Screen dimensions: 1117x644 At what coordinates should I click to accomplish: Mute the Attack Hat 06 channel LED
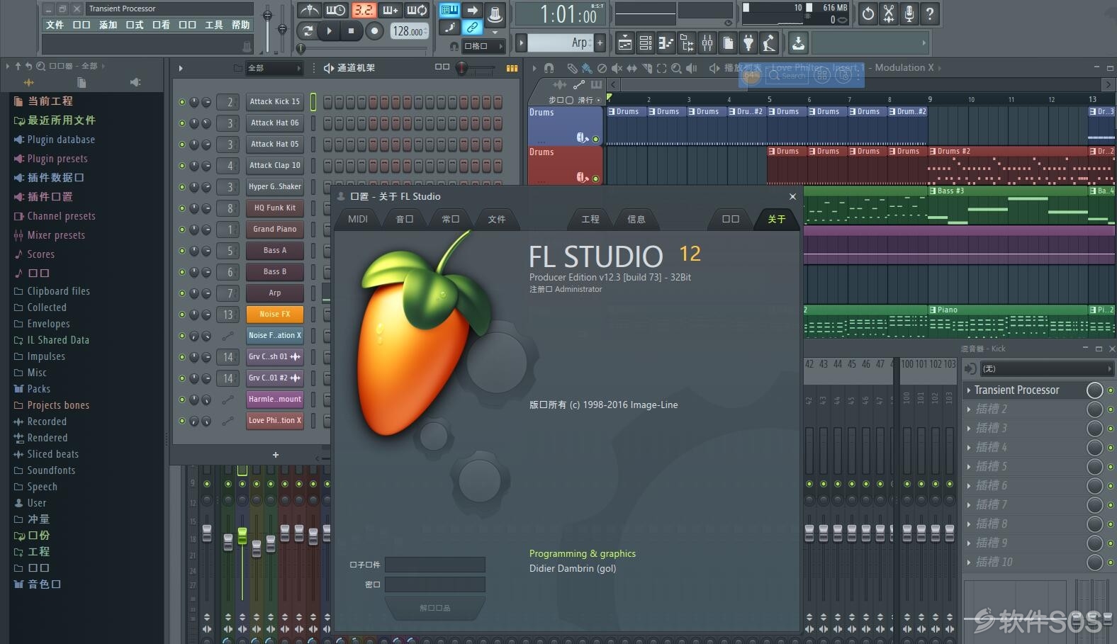182,123
